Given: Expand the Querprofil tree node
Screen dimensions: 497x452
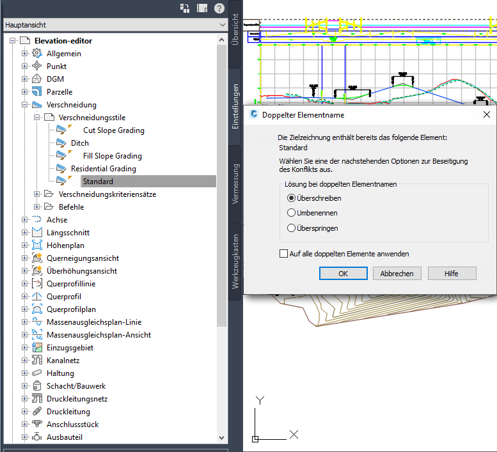Looking at the screenshot, I should coord(24,296).
